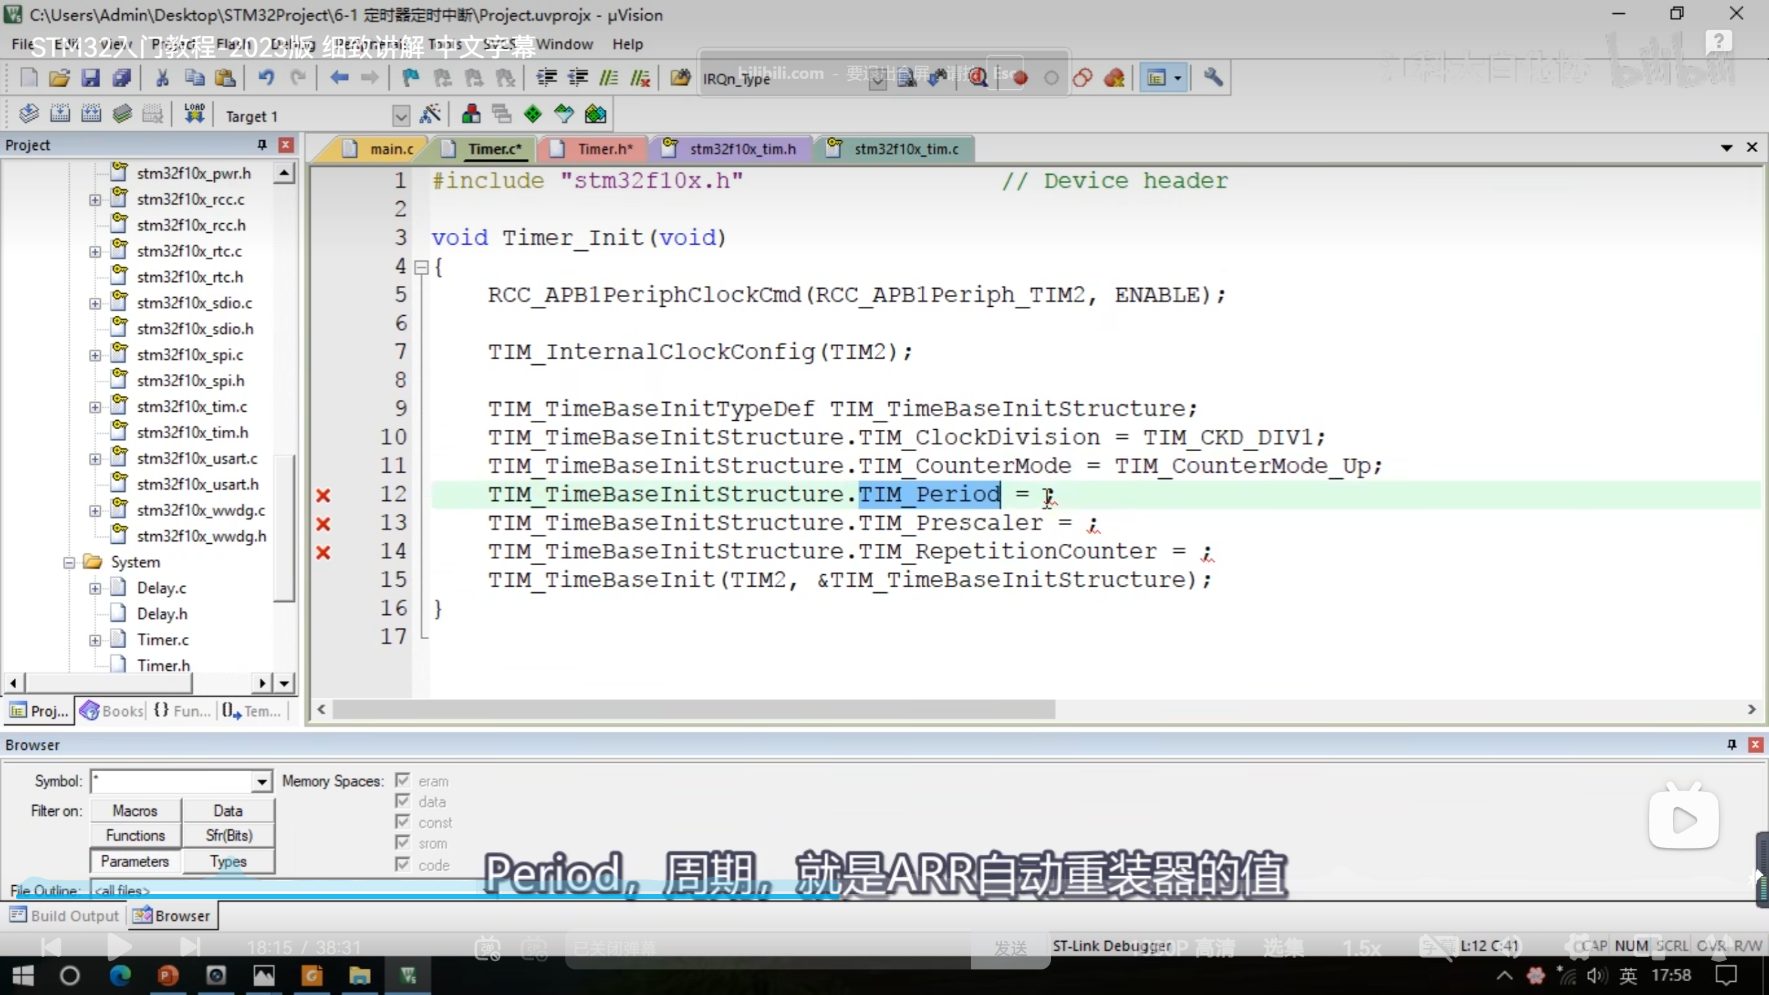Open the Options for Target magic wand icon
Image resolution: width=1769 pixels, height=995 pixels.
pyautogui.click(x=430, y=115)
